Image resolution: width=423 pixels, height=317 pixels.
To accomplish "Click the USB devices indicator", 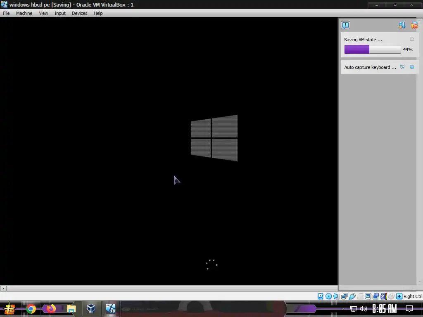I will click(352, 296).
